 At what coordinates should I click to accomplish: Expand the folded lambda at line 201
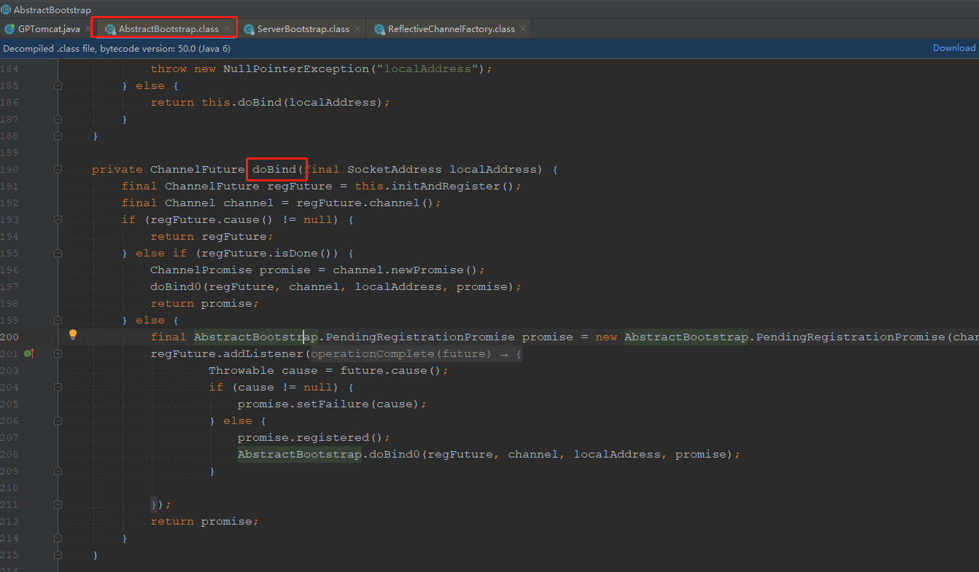coord(58,354)
